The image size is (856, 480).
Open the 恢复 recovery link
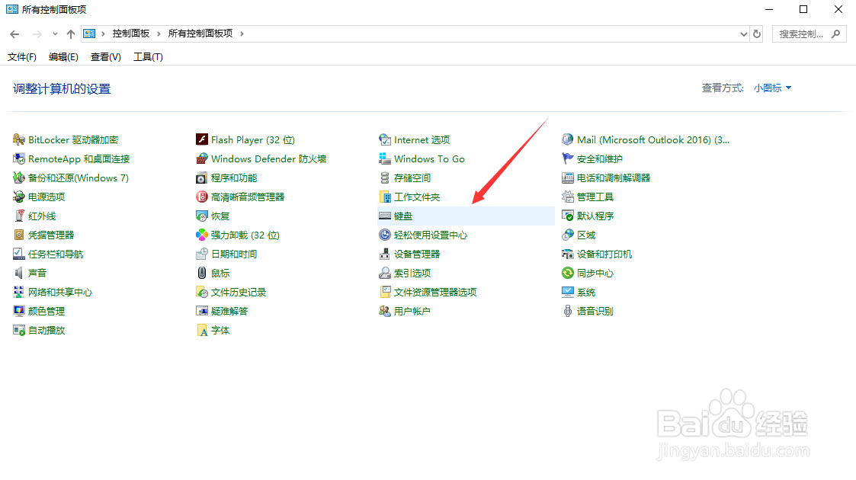click(x=220, y=216)
